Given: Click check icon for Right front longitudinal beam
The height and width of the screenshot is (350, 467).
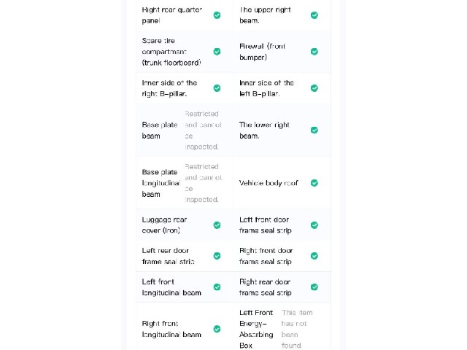Looking at the screenshot, I should point(217,329).
